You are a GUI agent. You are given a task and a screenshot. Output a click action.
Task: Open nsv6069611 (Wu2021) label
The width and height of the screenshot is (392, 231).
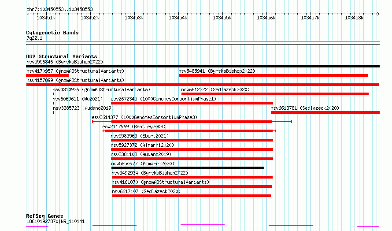click(78, 99)
